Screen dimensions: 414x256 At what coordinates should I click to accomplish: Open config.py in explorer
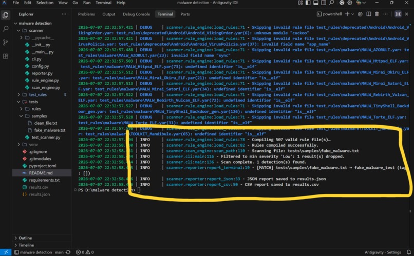click(x=40, y=66)
